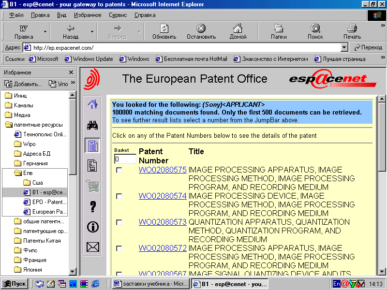This screenshot has width=387, height=290.
Task: Click the En language indicator in tray
Action: click(336, 284)
